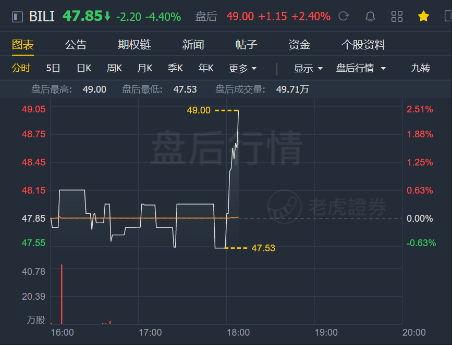Switch to the 公告 tab
The image size is (452, 345).
pyautogui.click(x=76, y=45)
